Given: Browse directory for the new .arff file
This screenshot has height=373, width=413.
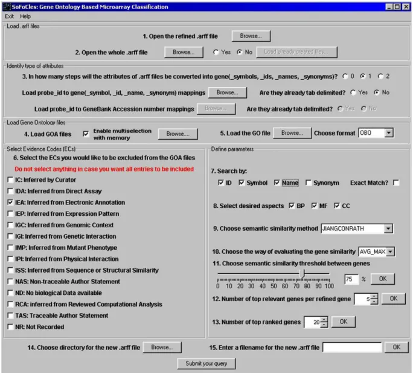Looking at the screenshot, I should click(x=162, y=348).
